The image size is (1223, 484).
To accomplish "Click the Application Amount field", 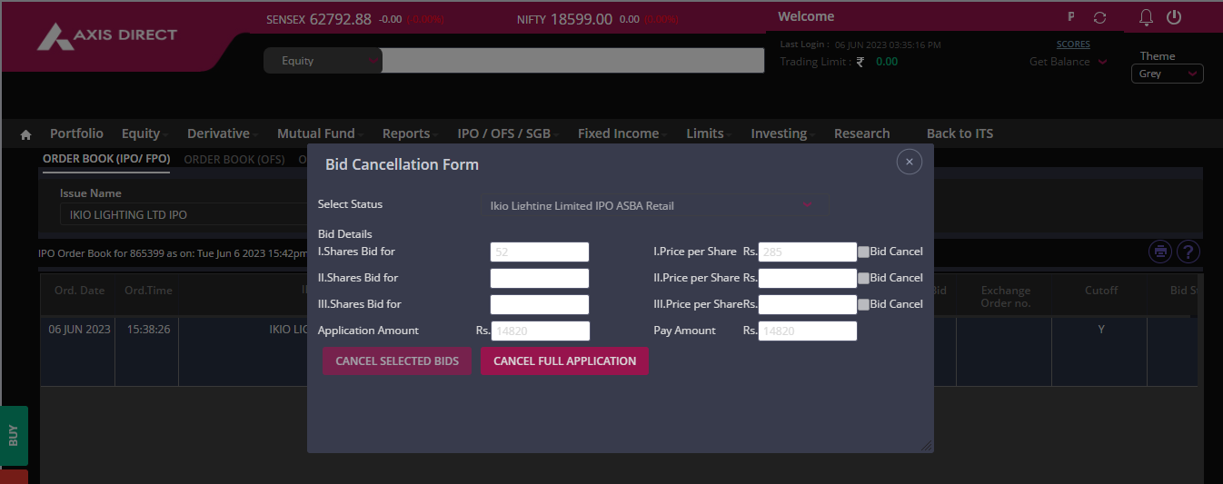I will click(x=541, y=331).
